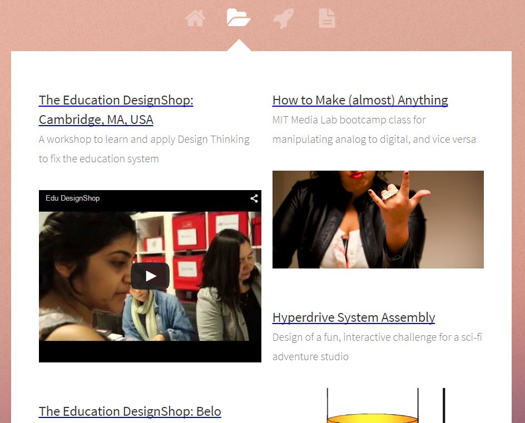Click the photo of hand with ring
Image resolution: width=525 pixels, height=423 pixels.
click(x=378, y=220)
